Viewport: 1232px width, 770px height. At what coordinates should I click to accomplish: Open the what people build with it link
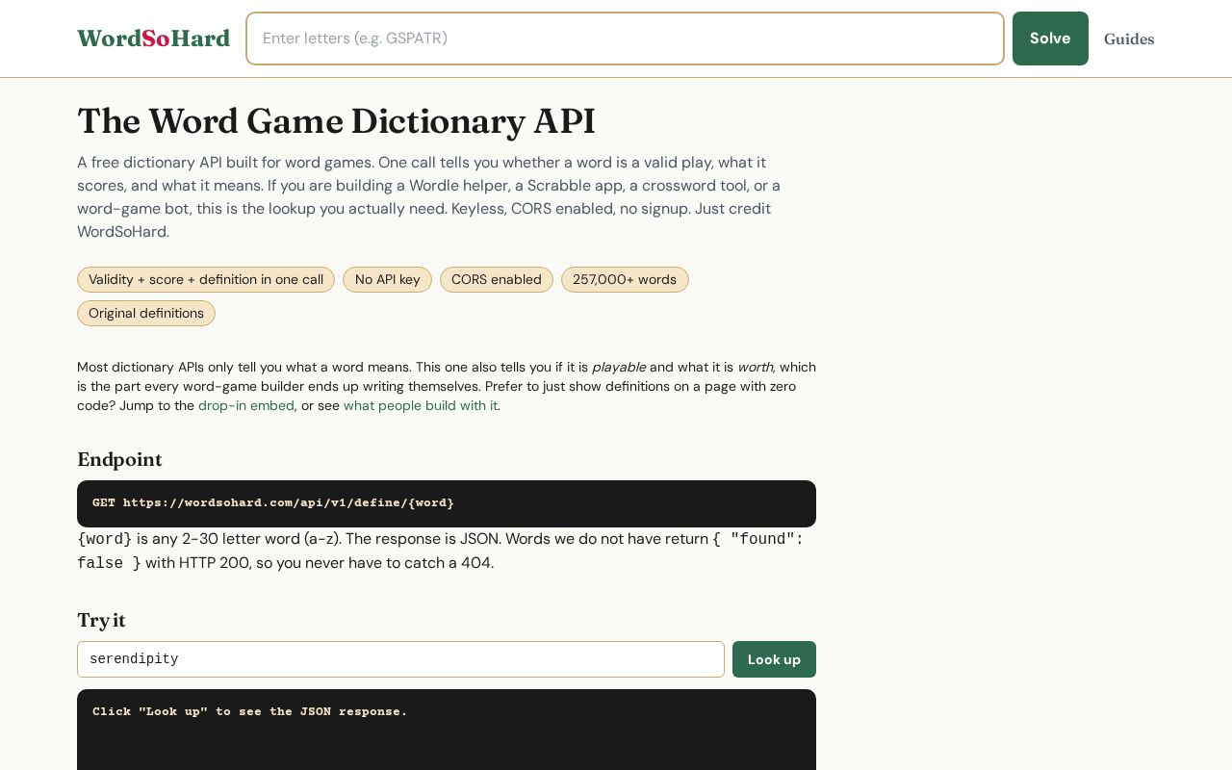421,405
